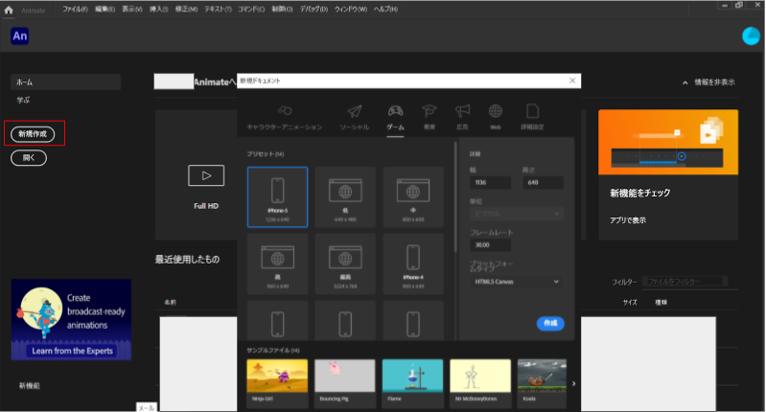Image resolution: width=766 pixels, height=412 pixels.
Task: Open the ファイル menu in menu bar
Action: pos(75,10)
